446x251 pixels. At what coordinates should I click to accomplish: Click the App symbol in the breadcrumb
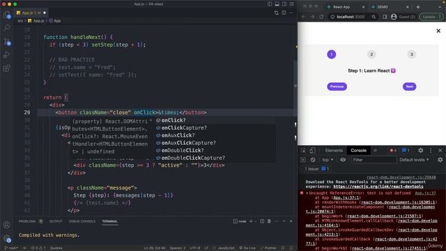coord(57,21)
